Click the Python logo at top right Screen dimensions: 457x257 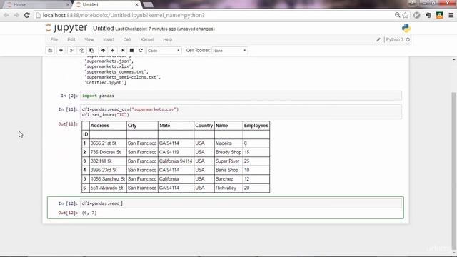pos(406,29)
